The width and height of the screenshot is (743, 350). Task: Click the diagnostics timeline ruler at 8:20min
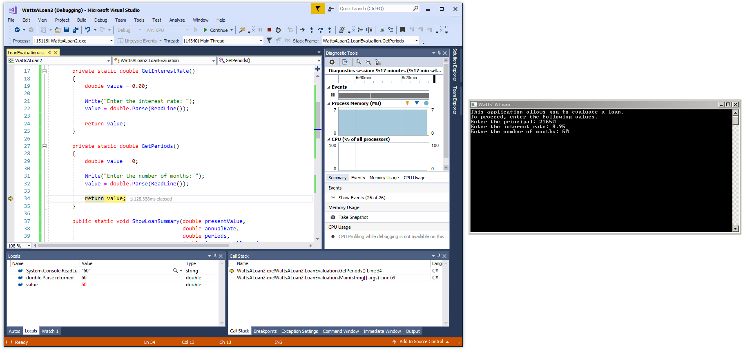(409, 78)
